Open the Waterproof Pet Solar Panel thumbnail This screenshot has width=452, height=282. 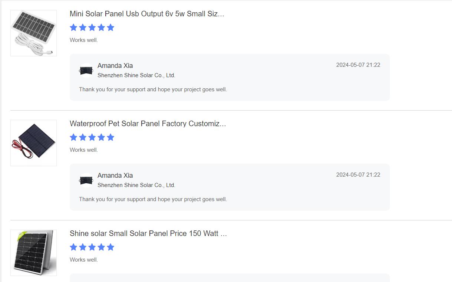click(x=33, y=143)
